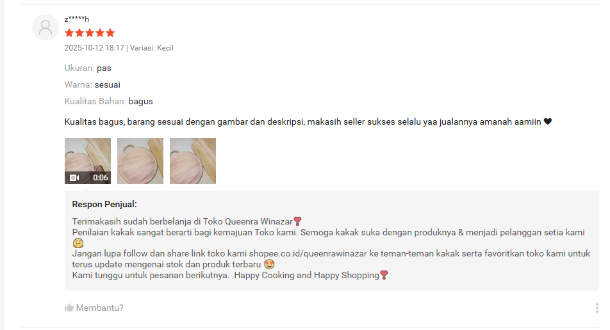Click the Variasi: Kecil label
Screen dimensions: 610x330
pos(152,48)
